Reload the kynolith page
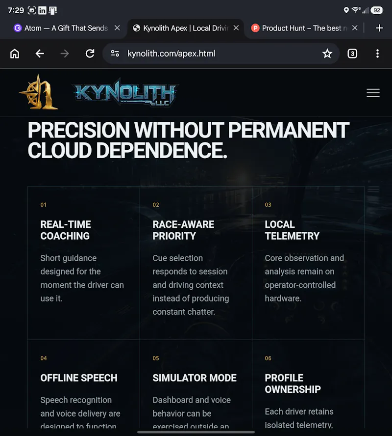The height and width of the screenshot is (436, 392). click(x=90, y=54)
